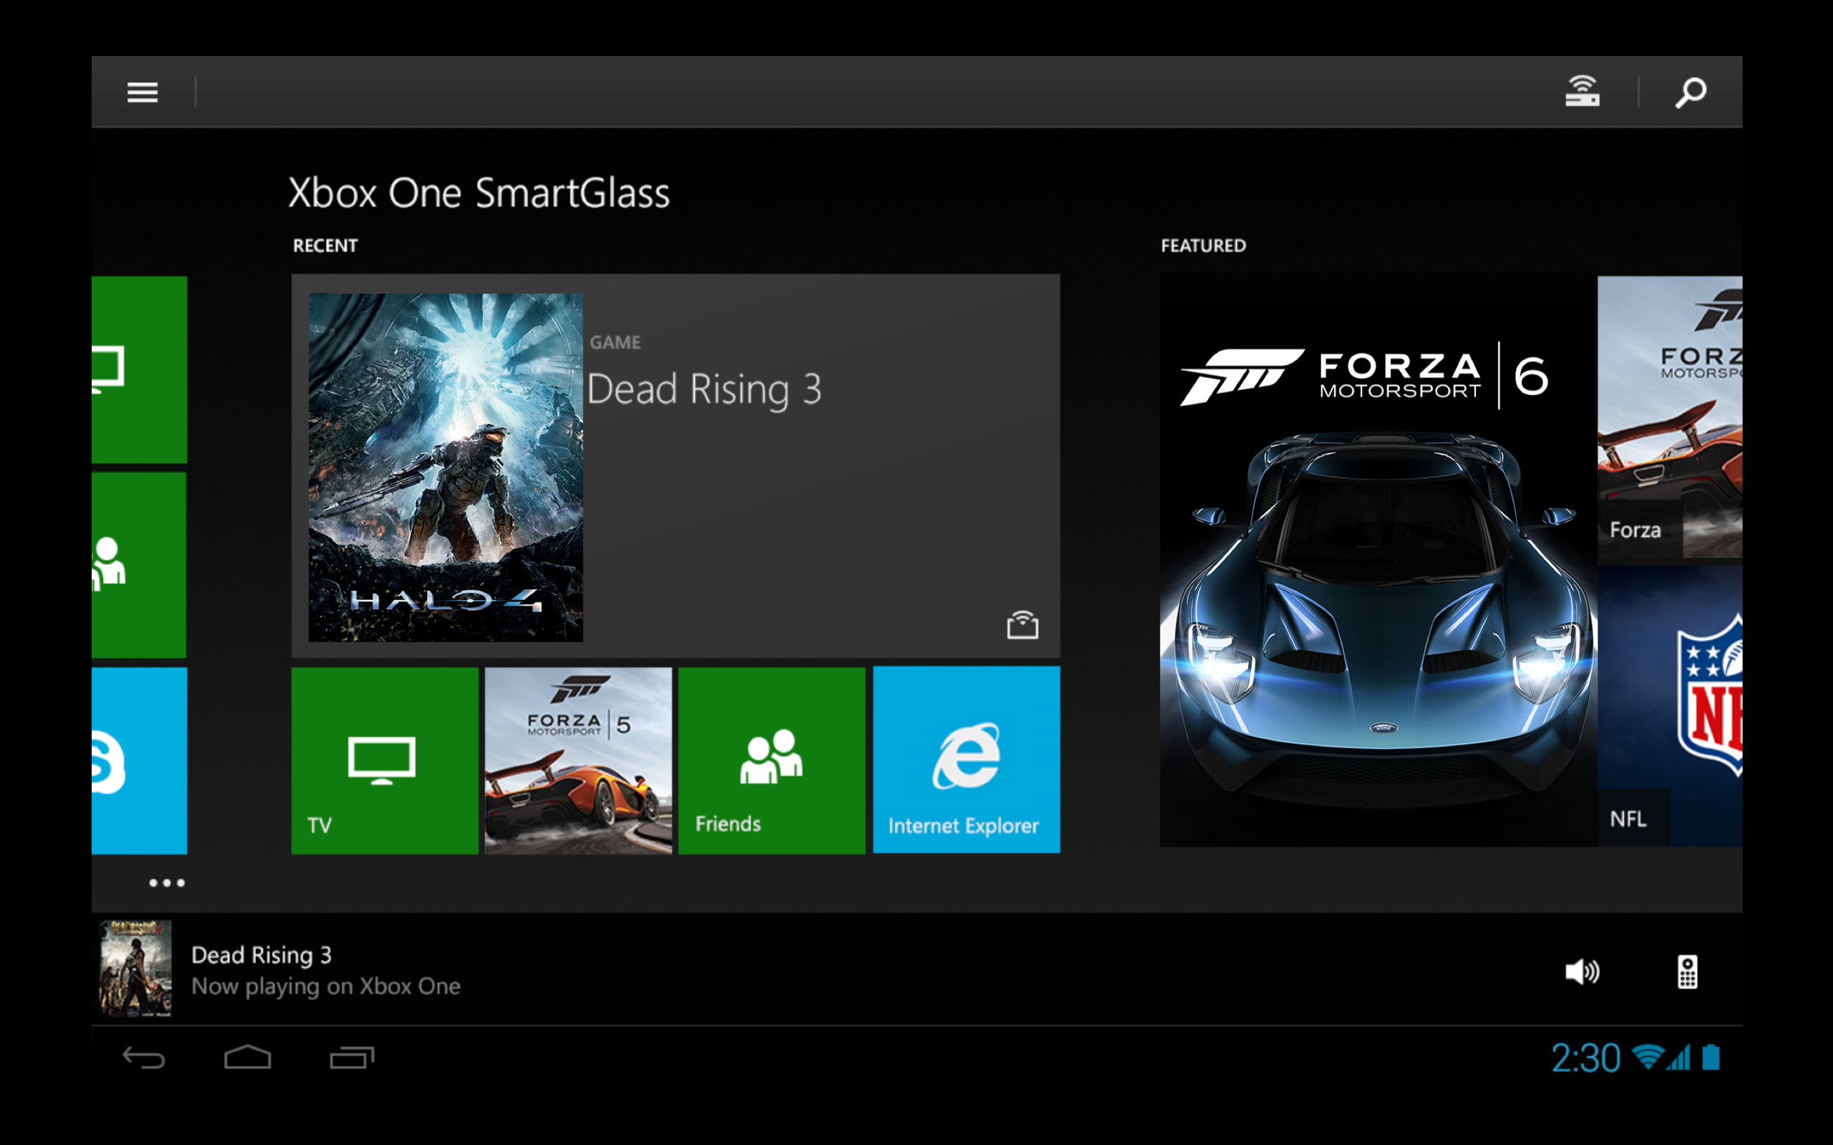Image resolution: width=1833 pixels, height=1145 pixels.
Task: Tap the cellular signal status icon
Action: coord(1679,1057)
